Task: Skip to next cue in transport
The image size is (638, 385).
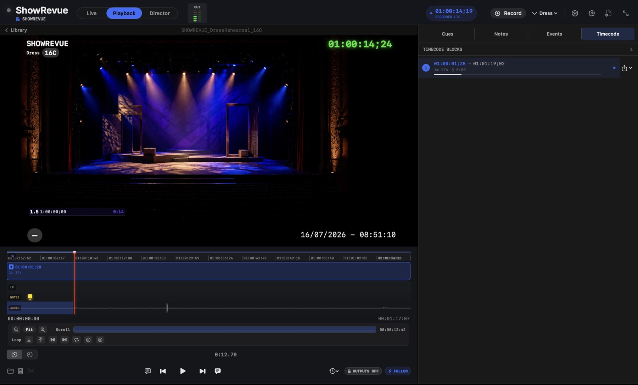Action: 202,371
